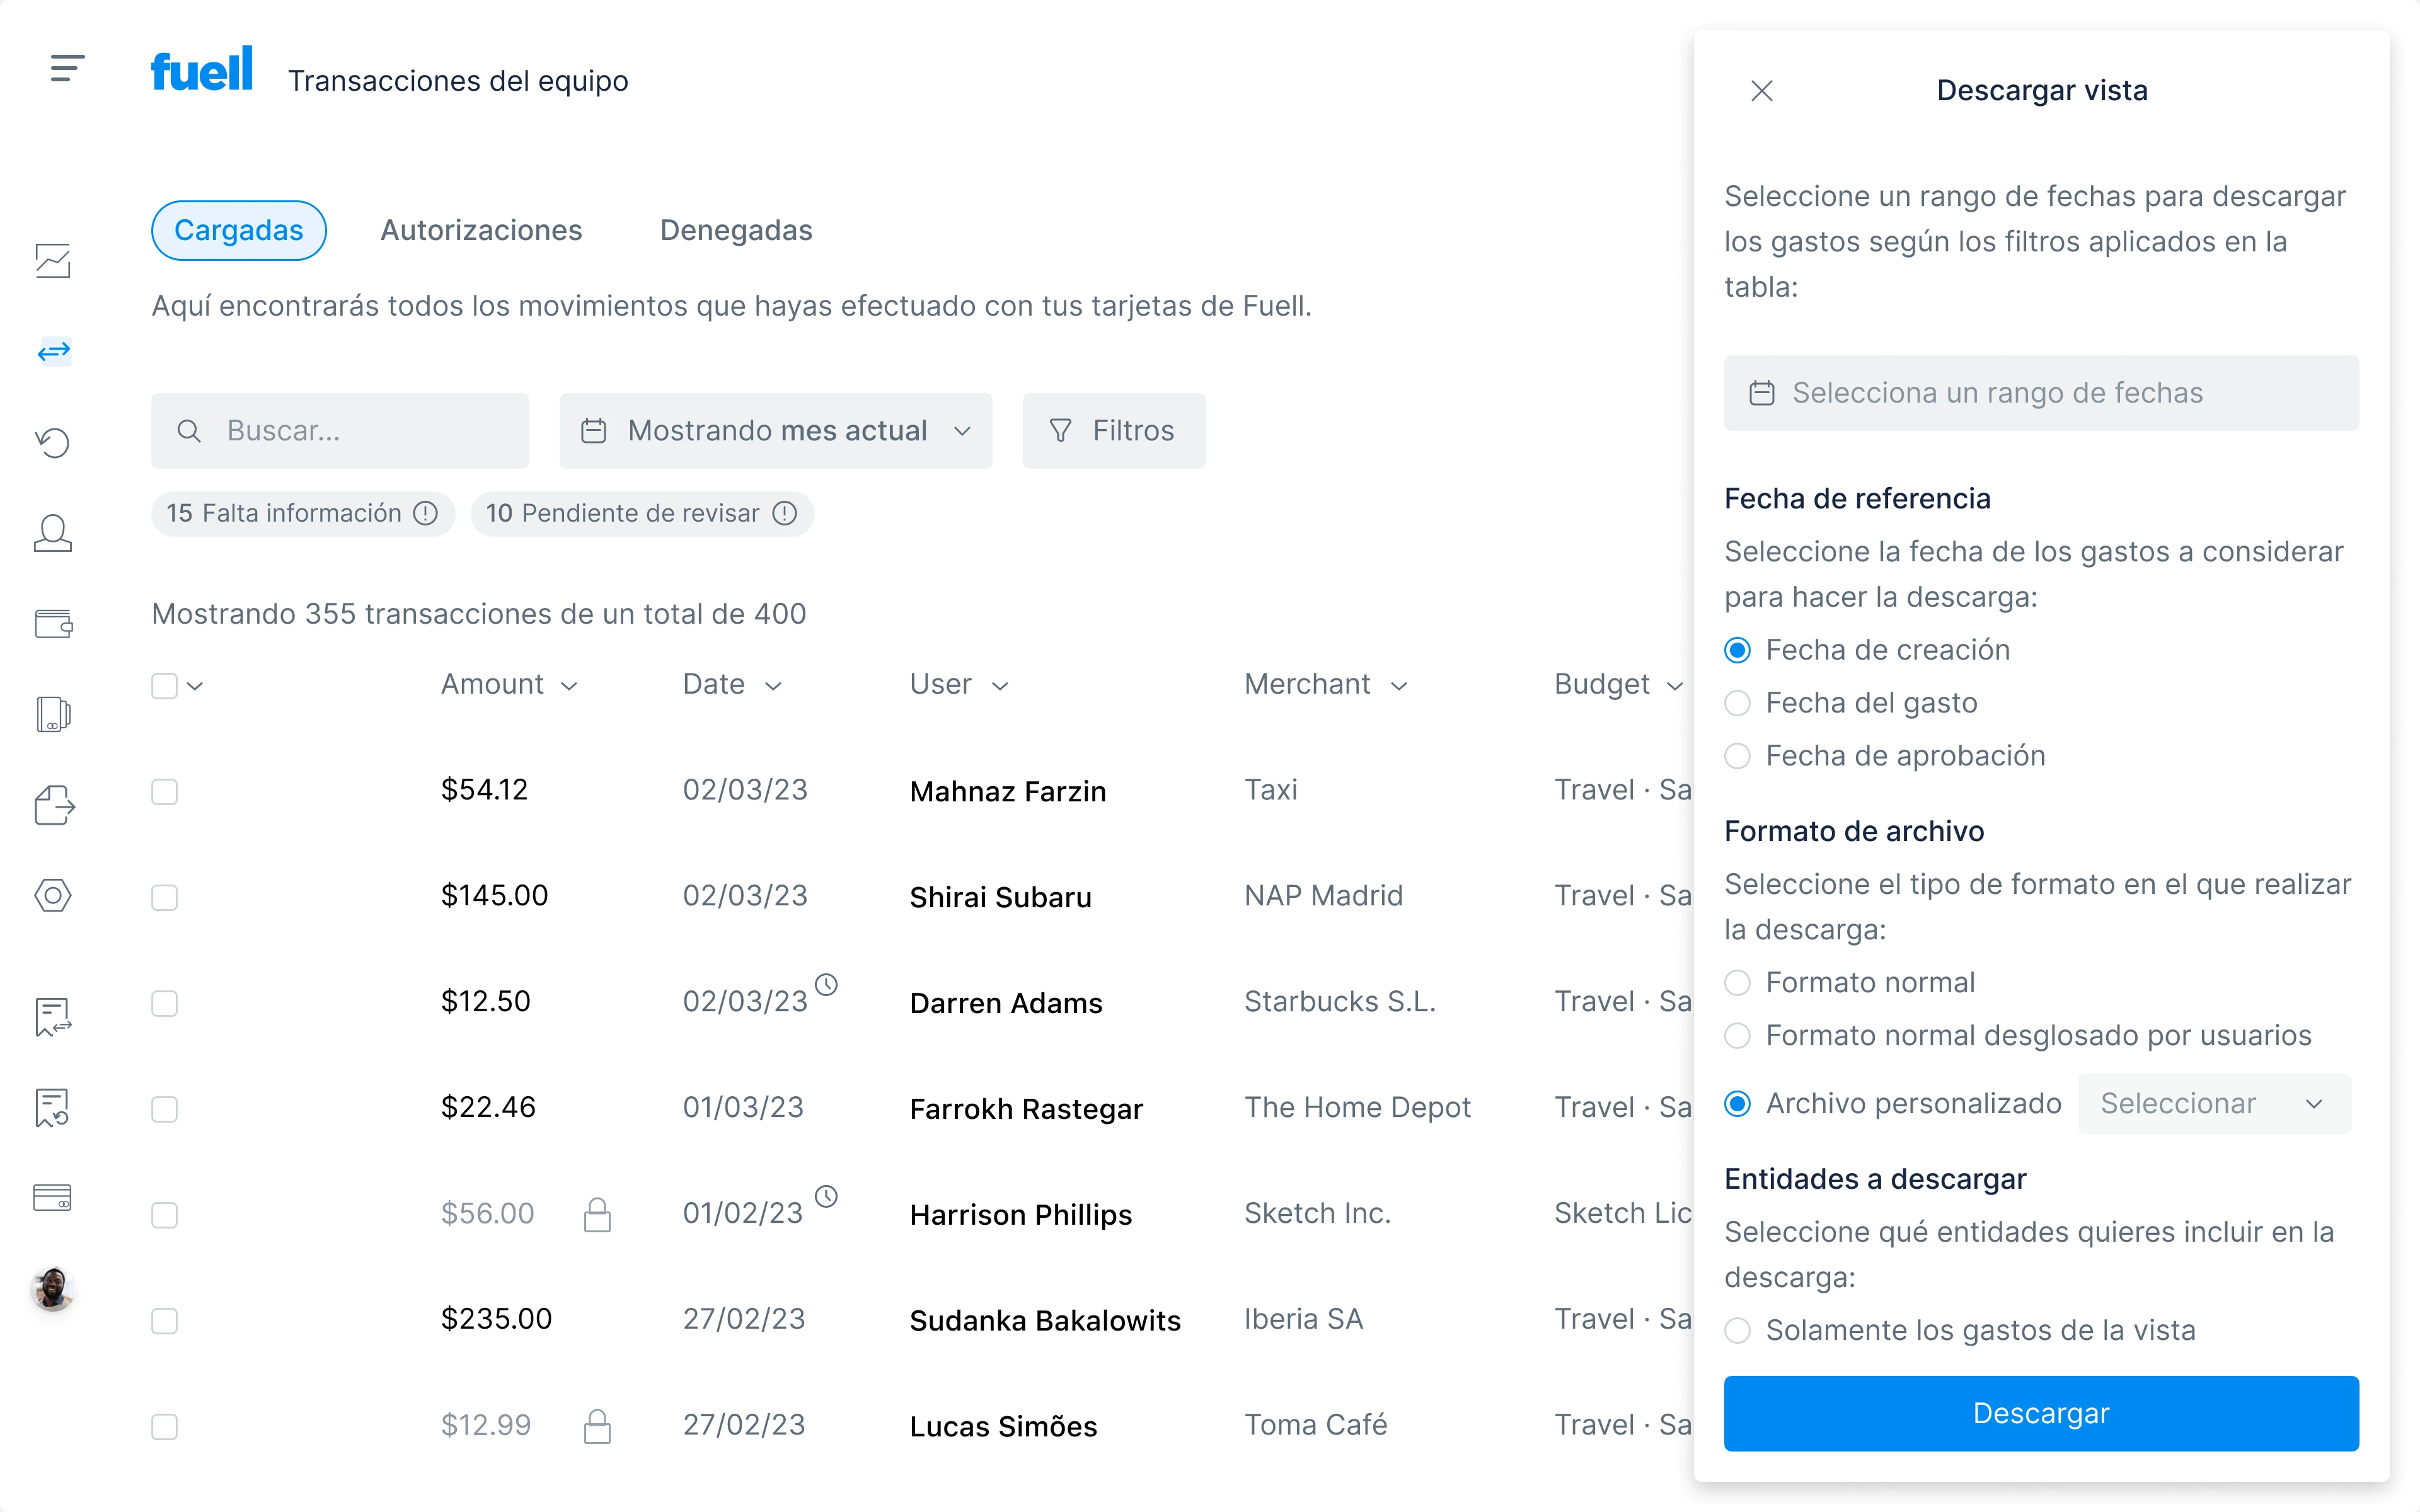Select the Fecha del gasto option
2420x1512 pixels.
click(1738, 703)
